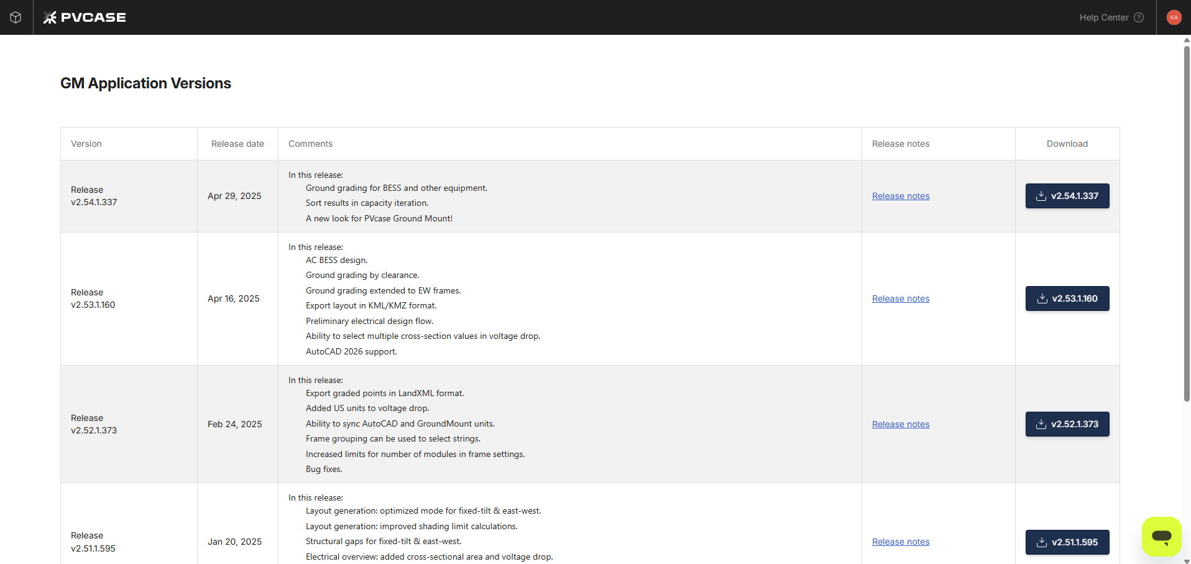Click the improved shading limit calculations line
The height and width of the screenshot is (564, 1191).
click(x=412, y=526)
